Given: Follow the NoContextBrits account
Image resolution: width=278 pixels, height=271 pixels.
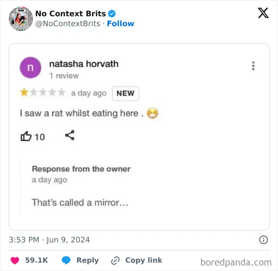Looking at the screenshot, I should click(121, 23).
